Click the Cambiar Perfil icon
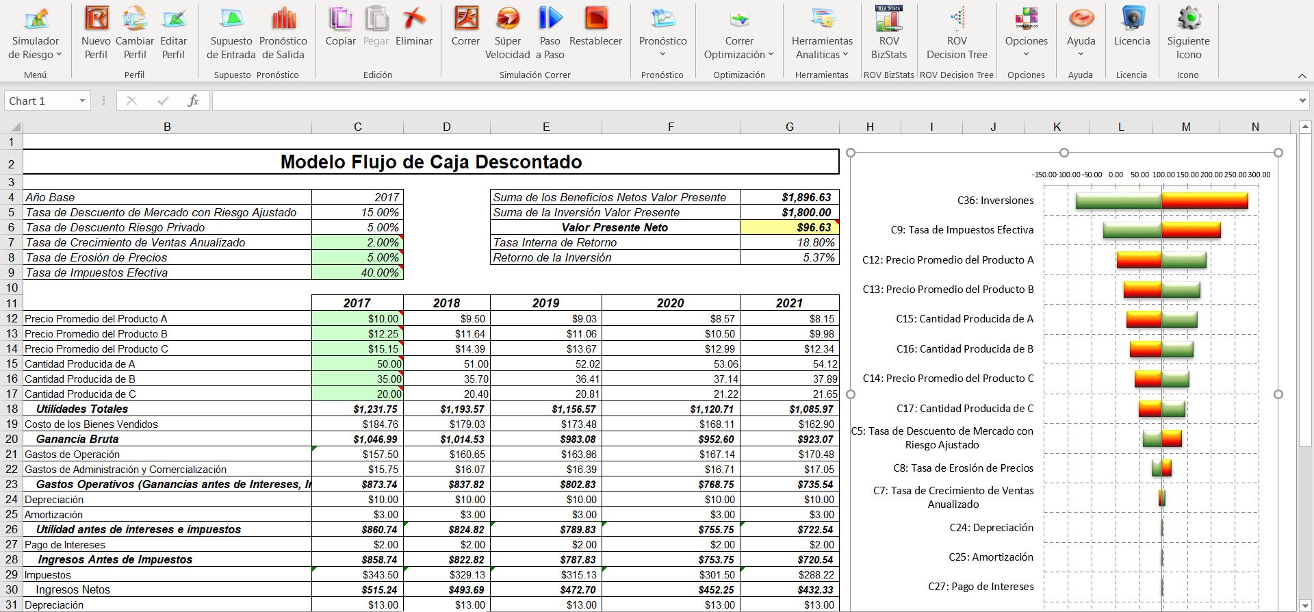Image resolution: width=1314 pixels, height=612 pixels. click(x=135, y=33)
